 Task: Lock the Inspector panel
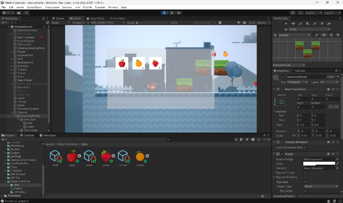click(336, 71)
